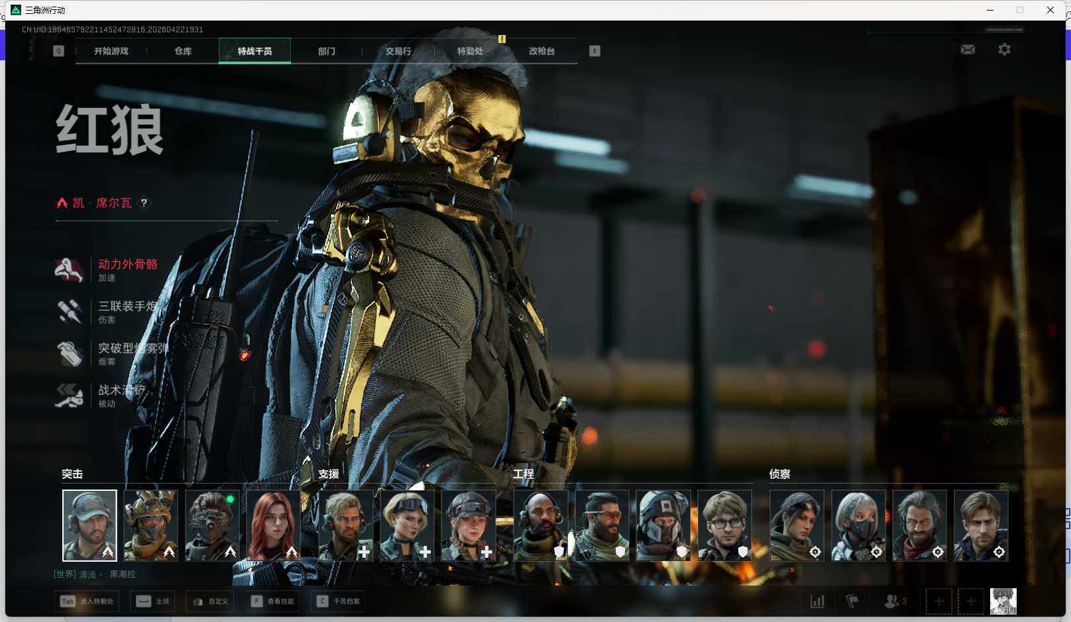The width and height of the screenshot is (1071, 622).
Task: Select the gold-helmet 突击 operator portrait
Action: pos(150,525)
